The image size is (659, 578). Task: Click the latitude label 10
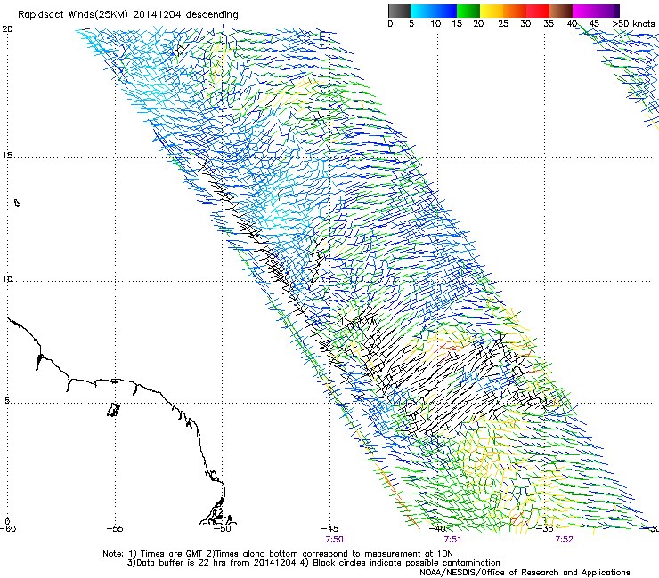click(x=7, y=278)
